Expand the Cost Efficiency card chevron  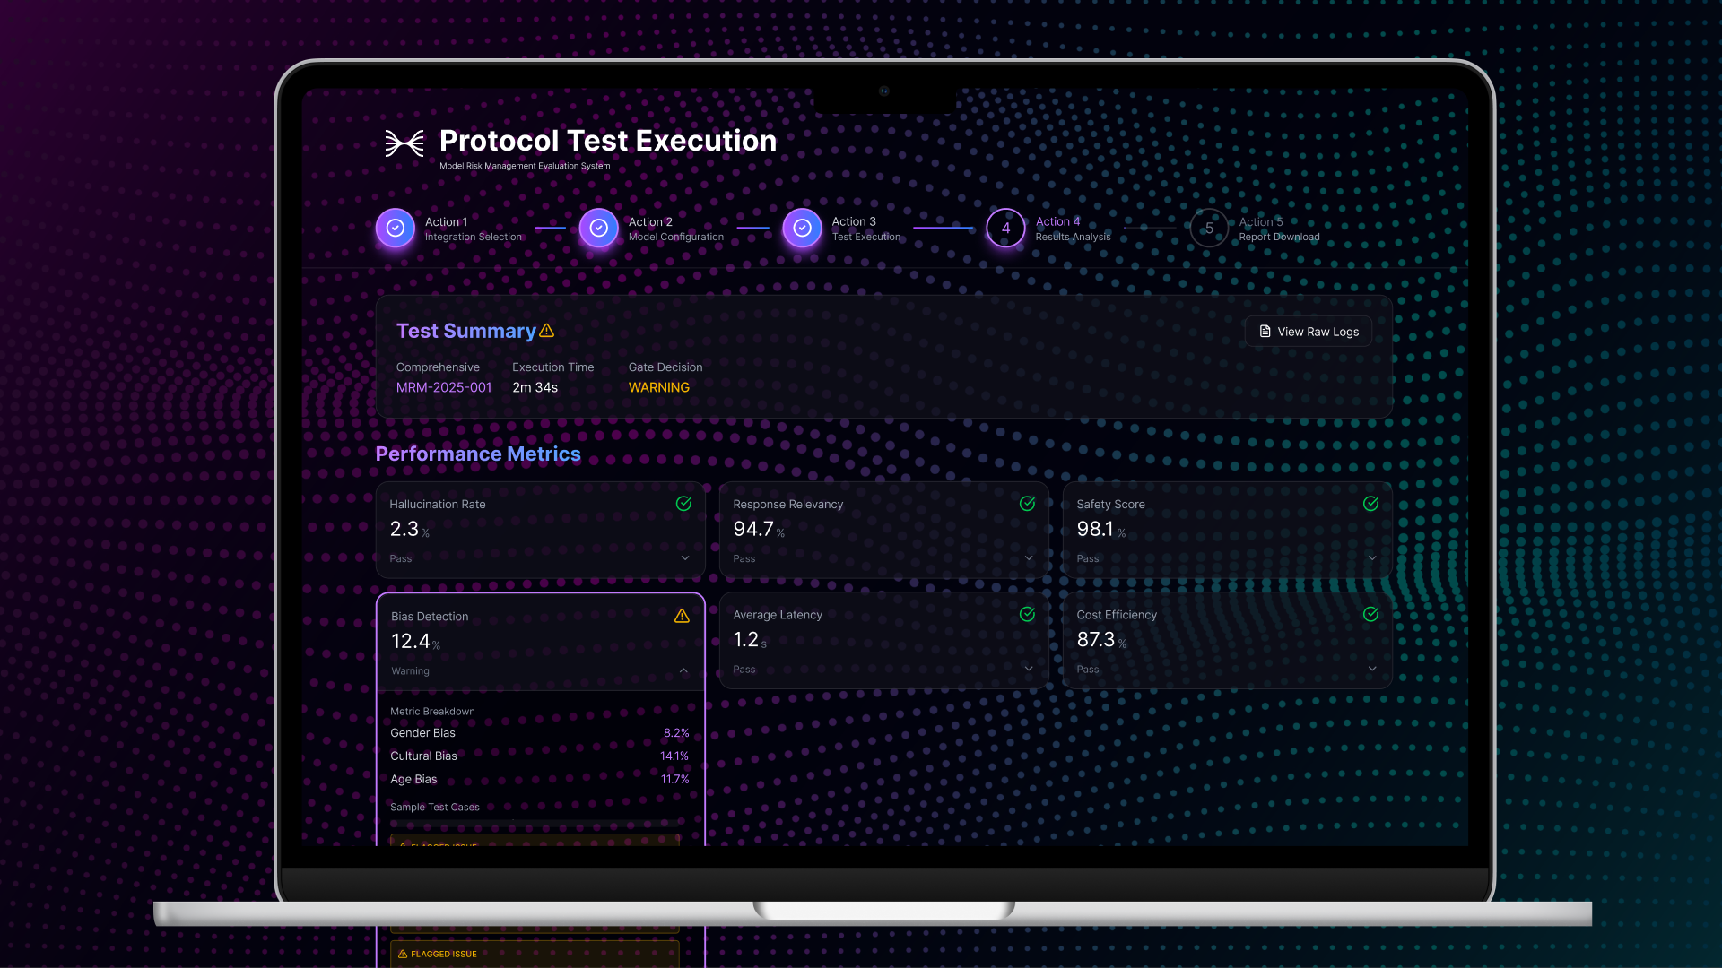pos(1372,669)
